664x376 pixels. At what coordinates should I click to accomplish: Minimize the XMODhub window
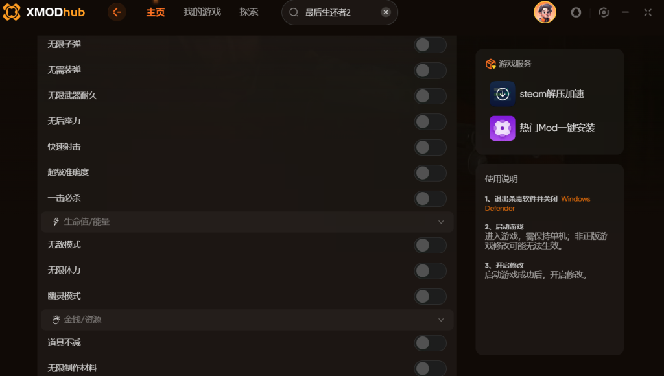coord(625,12)
